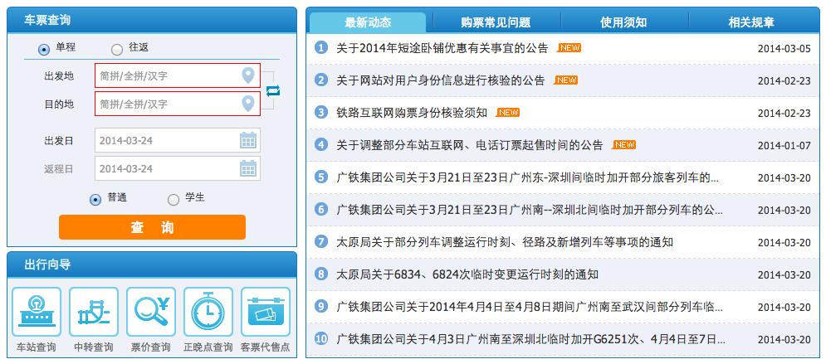826x364 pixels.
Task: Click the 出发地 departure input field
Action: point(178,75)
